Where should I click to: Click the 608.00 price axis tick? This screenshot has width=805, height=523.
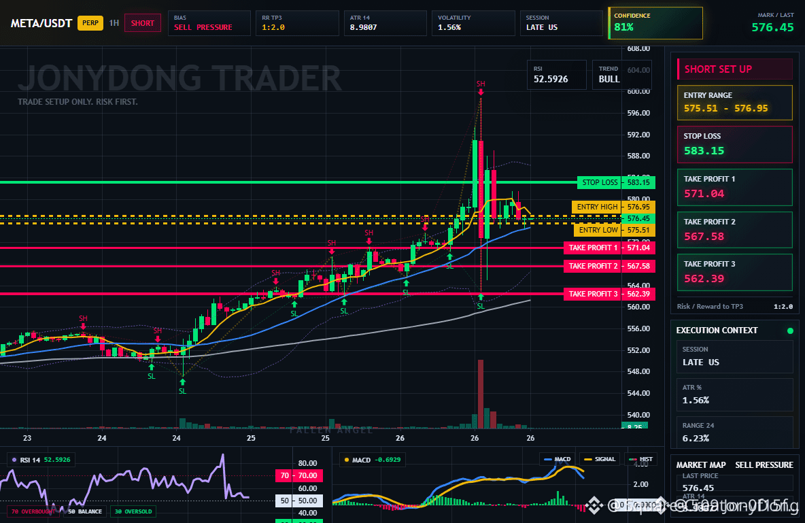[x=638, y=48]
